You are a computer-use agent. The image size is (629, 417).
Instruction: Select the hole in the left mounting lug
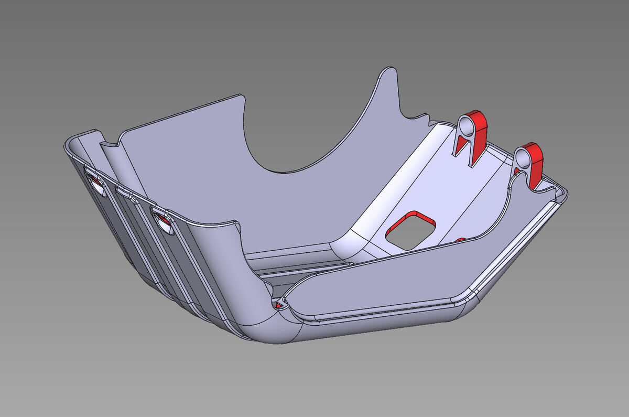[465, 125]
